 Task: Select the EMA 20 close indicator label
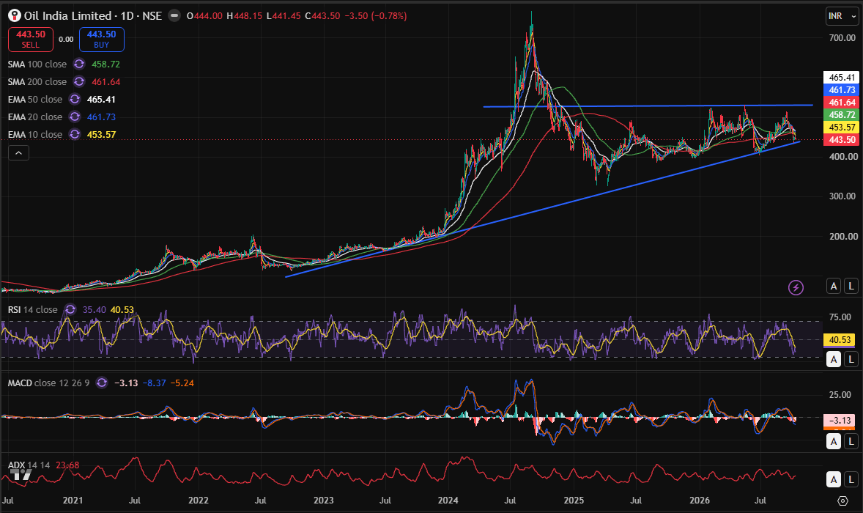(34, 117)
